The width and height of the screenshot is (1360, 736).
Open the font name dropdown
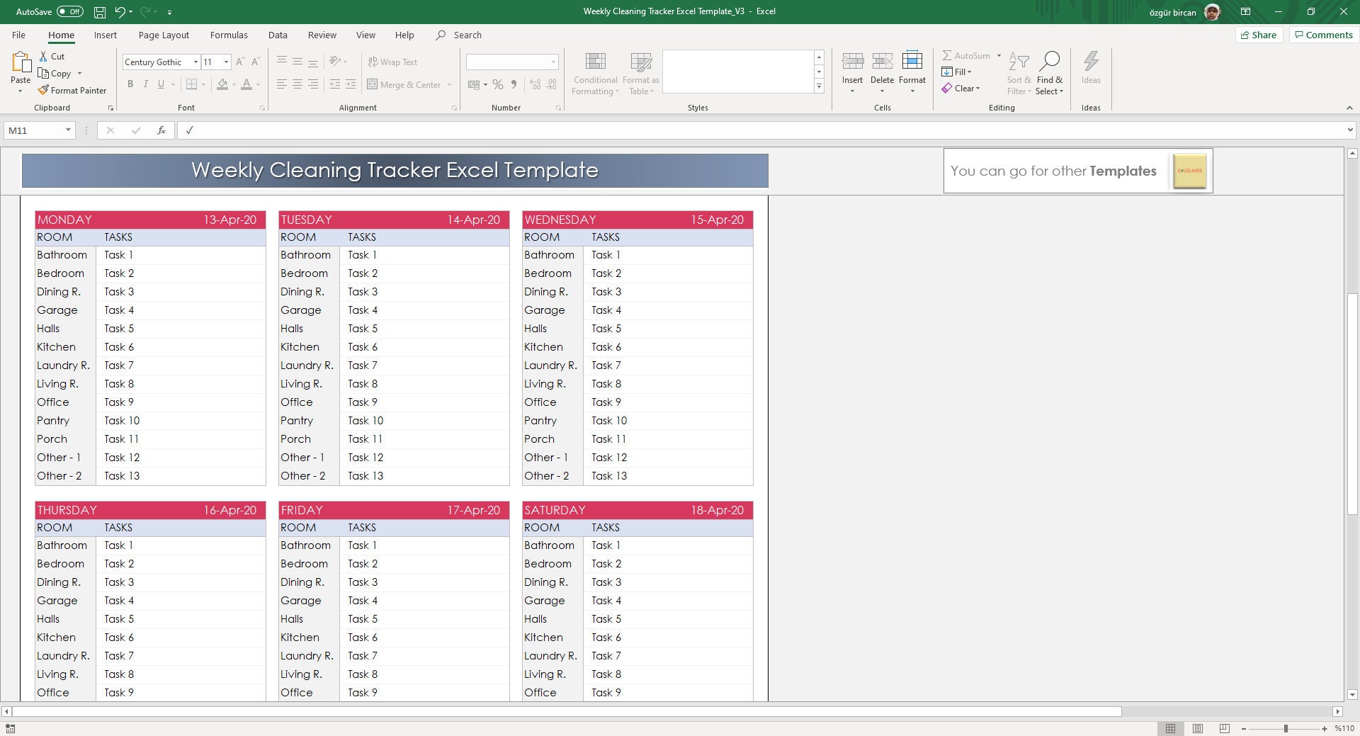click(x=196, y=62)
